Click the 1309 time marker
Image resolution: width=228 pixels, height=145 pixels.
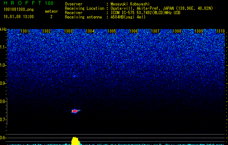coord(199,31)
